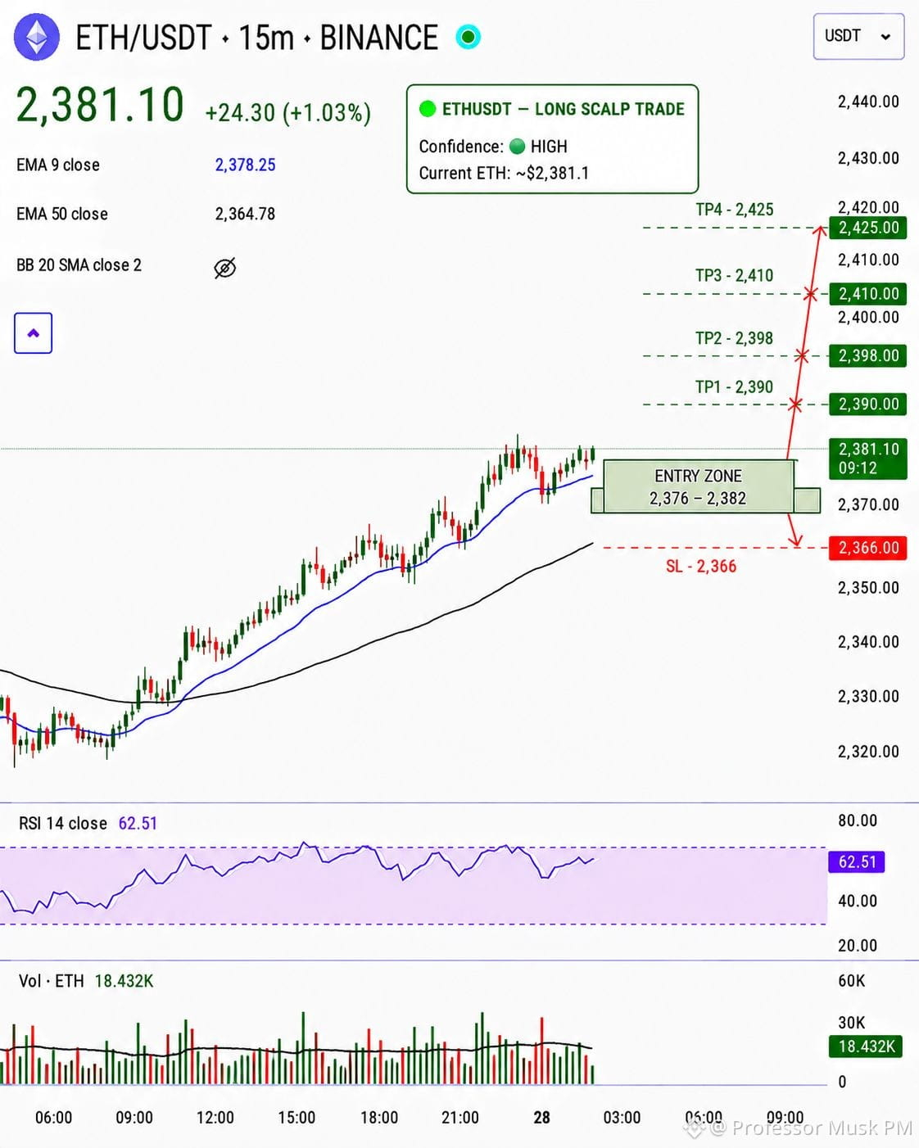Select the TP4 - 2,425 line label
The height and width of the screenshot is (1148, 919).
click(x=735, y=210)
